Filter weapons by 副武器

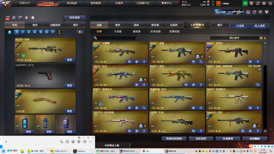(137, 32)
